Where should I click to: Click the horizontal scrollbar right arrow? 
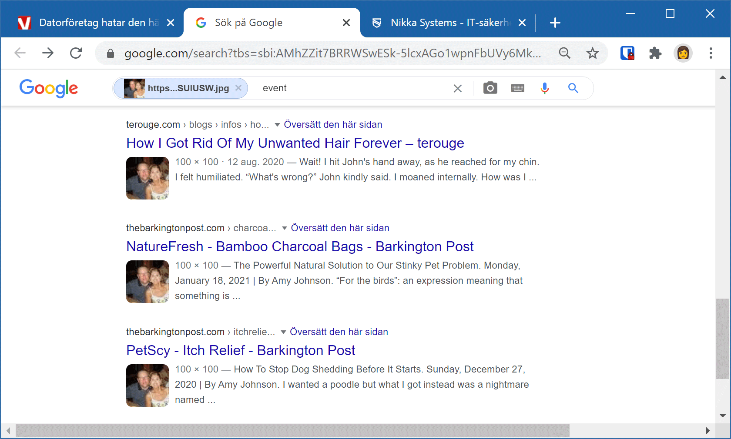[708, 431]
